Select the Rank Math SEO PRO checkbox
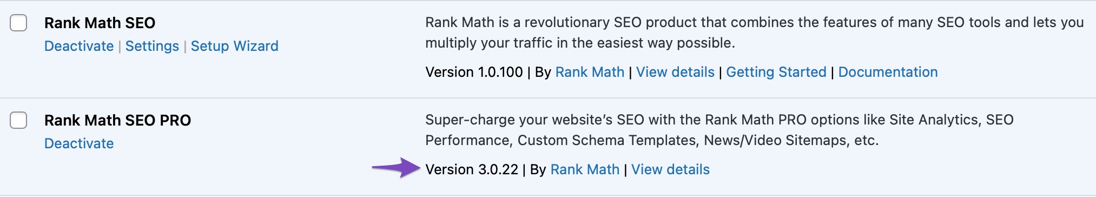Viewport: 1096px width, 197px height. pyautogui.click(x=18, y=120)
